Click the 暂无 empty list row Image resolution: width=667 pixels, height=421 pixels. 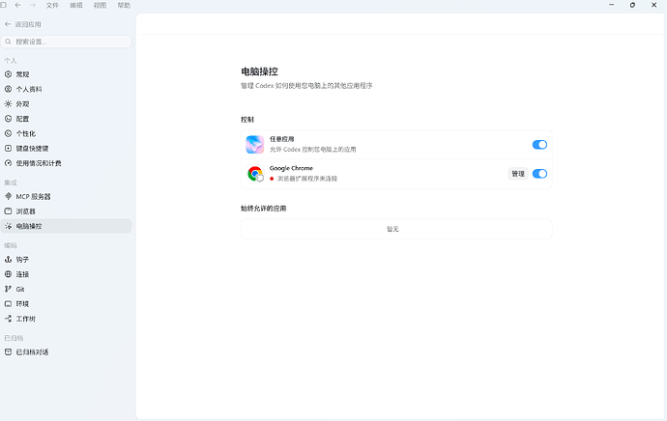click(396, 229)
